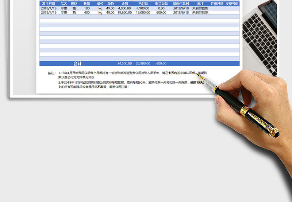
Task: Select the 19,000.00 paid amount cell
Action: 143,12
